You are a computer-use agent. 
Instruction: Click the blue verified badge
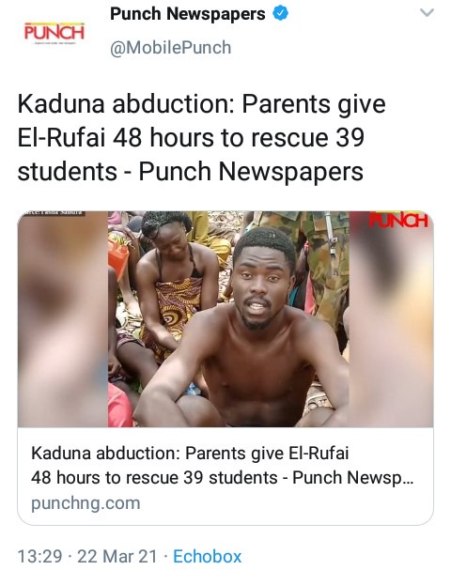[280, 14]
